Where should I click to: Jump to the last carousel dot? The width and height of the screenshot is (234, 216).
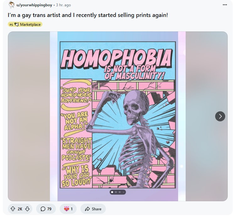point(123,192)
